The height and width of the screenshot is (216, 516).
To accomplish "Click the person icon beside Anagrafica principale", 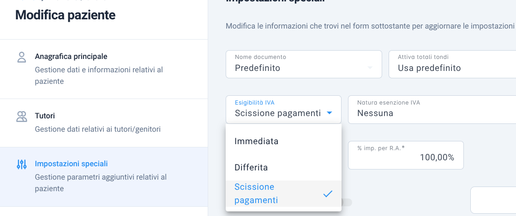I will (21, 57).
